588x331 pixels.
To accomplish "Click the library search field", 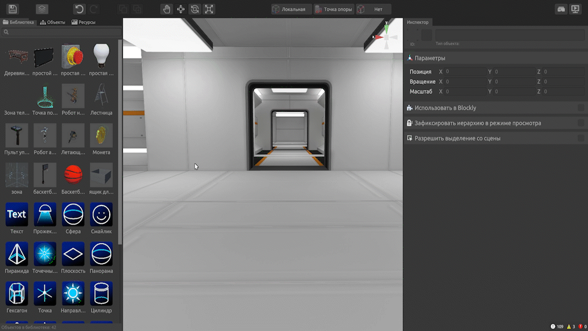I will [x=61, y=32].
